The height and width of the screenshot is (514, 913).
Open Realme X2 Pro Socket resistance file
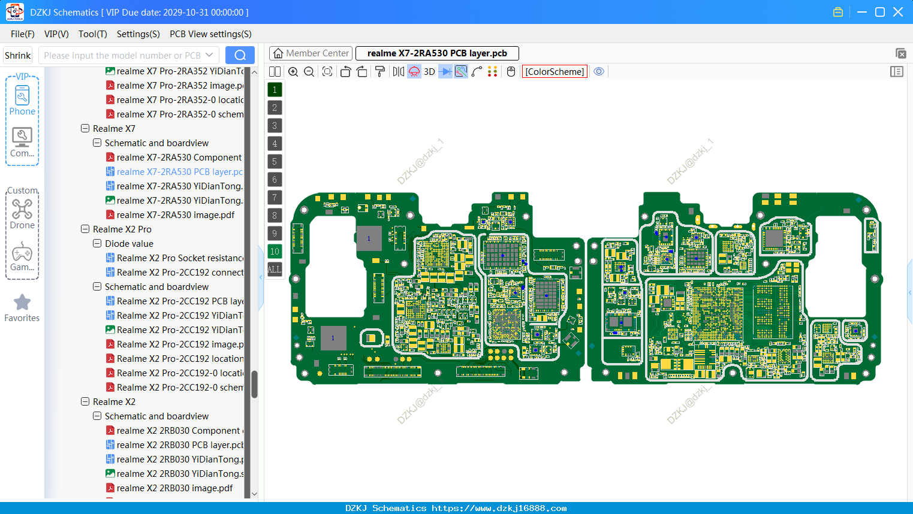[x=174, y=258]
